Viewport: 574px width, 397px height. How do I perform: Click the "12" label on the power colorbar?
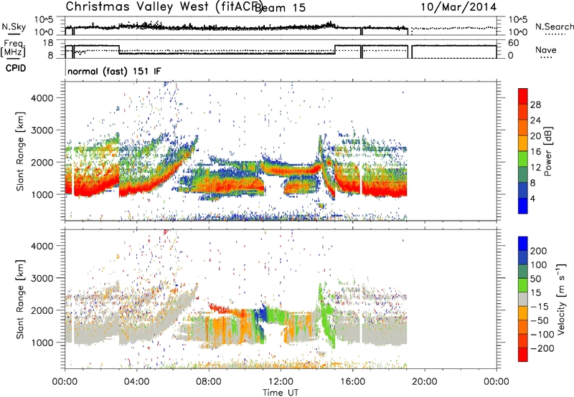coord(535,168)
